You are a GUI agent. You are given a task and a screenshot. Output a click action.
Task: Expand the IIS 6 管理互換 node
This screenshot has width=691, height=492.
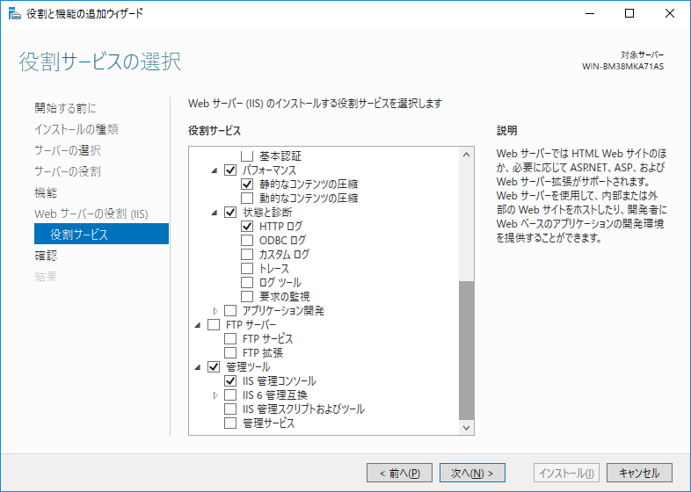[x=215, y=395]
